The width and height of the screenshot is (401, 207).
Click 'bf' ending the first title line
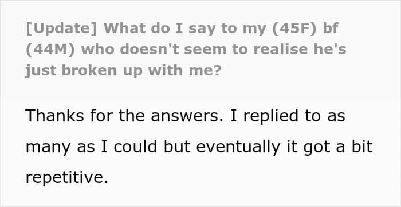pos(331,29)
